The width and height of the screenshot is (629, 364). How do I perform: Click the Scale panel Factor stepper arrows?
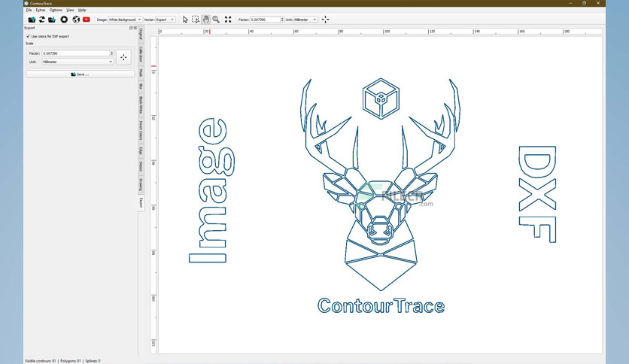pos(111,53)
